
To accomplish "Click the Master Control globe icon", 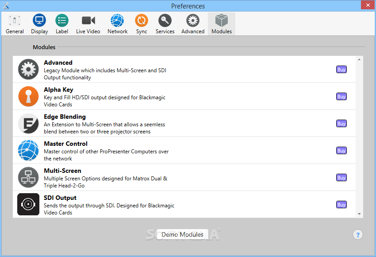I will point(28,150).
